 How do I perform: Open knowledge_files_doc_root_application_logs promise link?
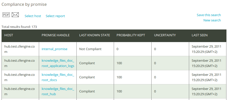58,63
